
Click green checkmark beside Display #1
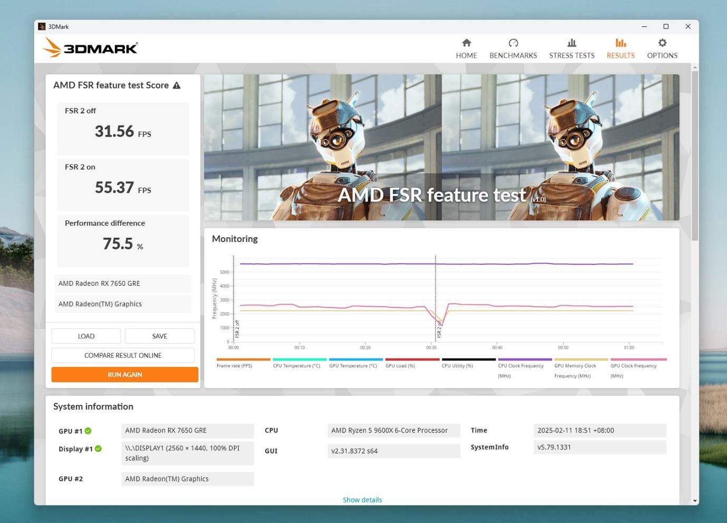click(98, 449)
